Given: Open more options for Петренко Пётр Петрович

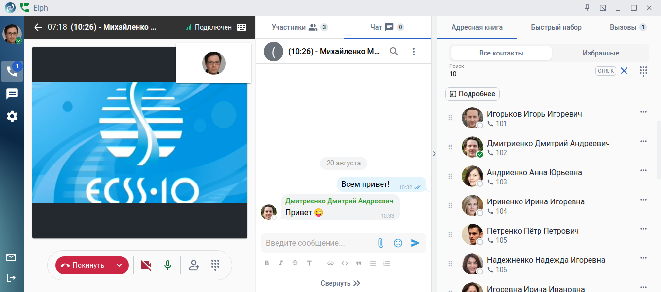Looking at the screenshot, I should coord(644,229).
